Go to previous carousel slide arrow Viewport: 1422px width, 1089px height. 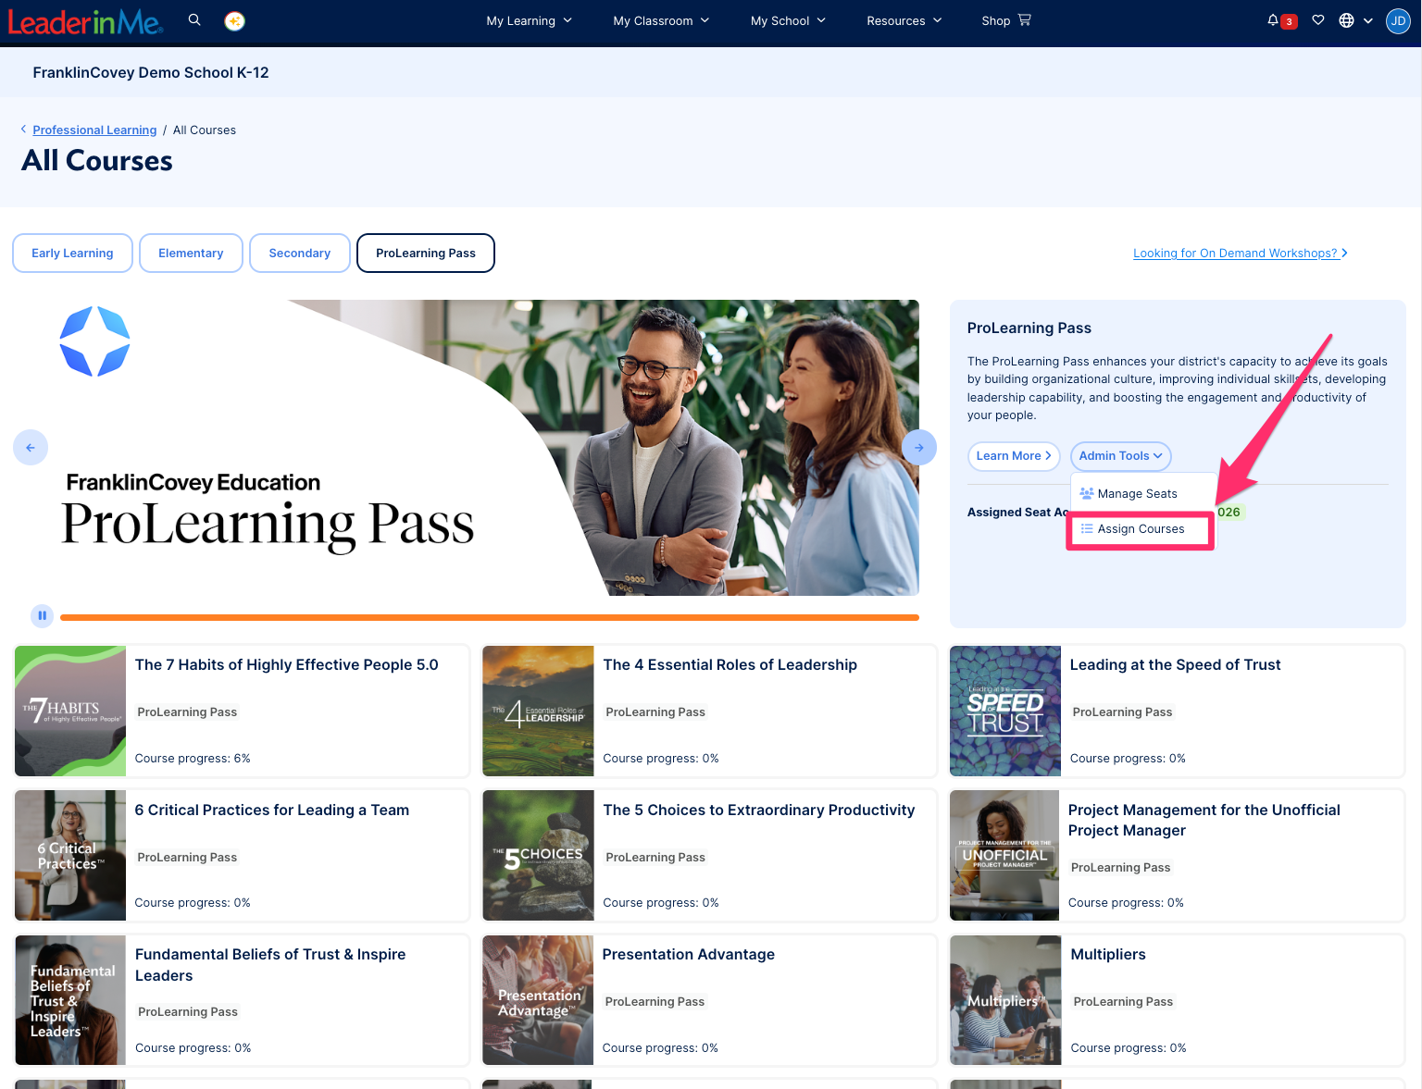point(31,448)
